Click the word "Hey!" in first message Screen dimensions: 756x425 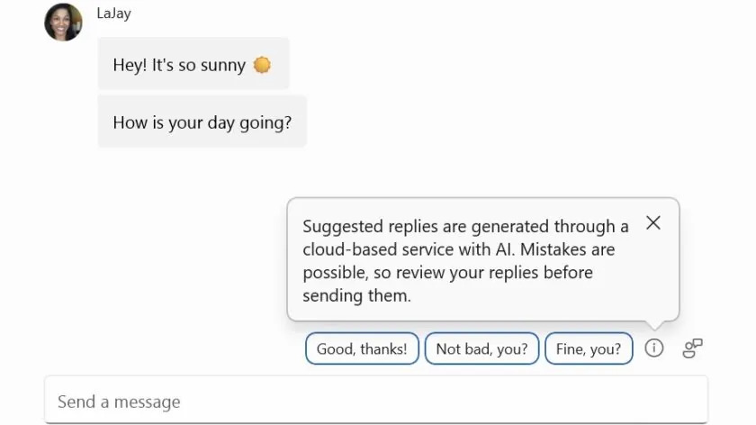coord(130,65)
